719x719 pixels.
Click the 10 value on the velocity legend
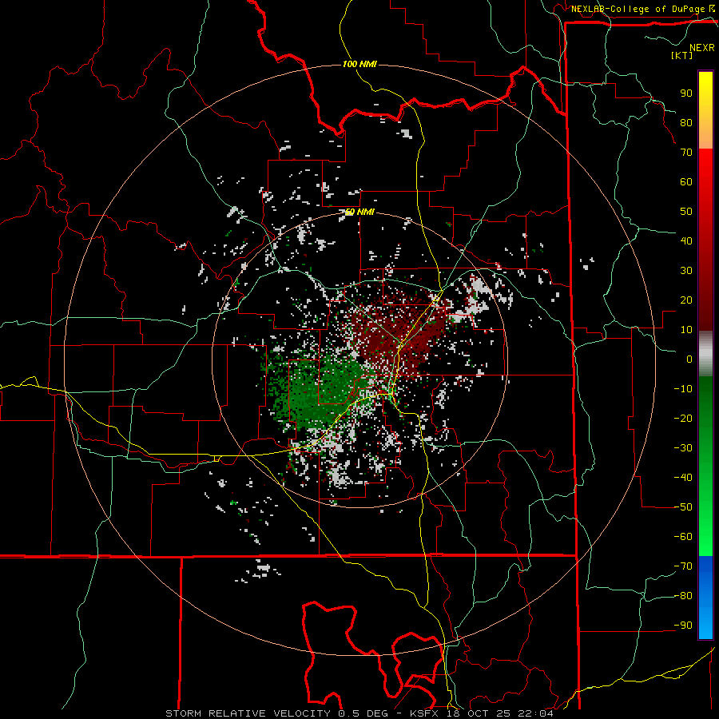(x=686, y=330)
